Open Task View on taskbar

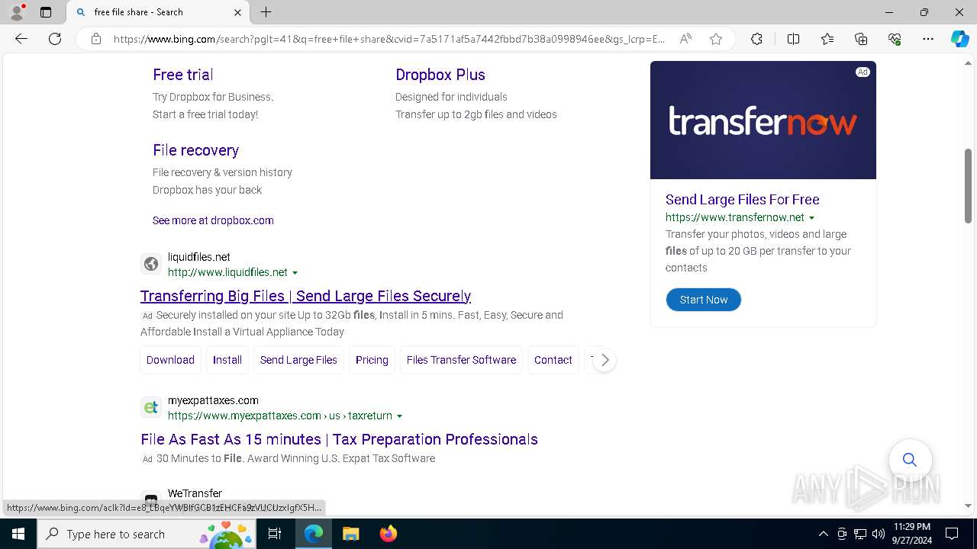coord(275,534)
